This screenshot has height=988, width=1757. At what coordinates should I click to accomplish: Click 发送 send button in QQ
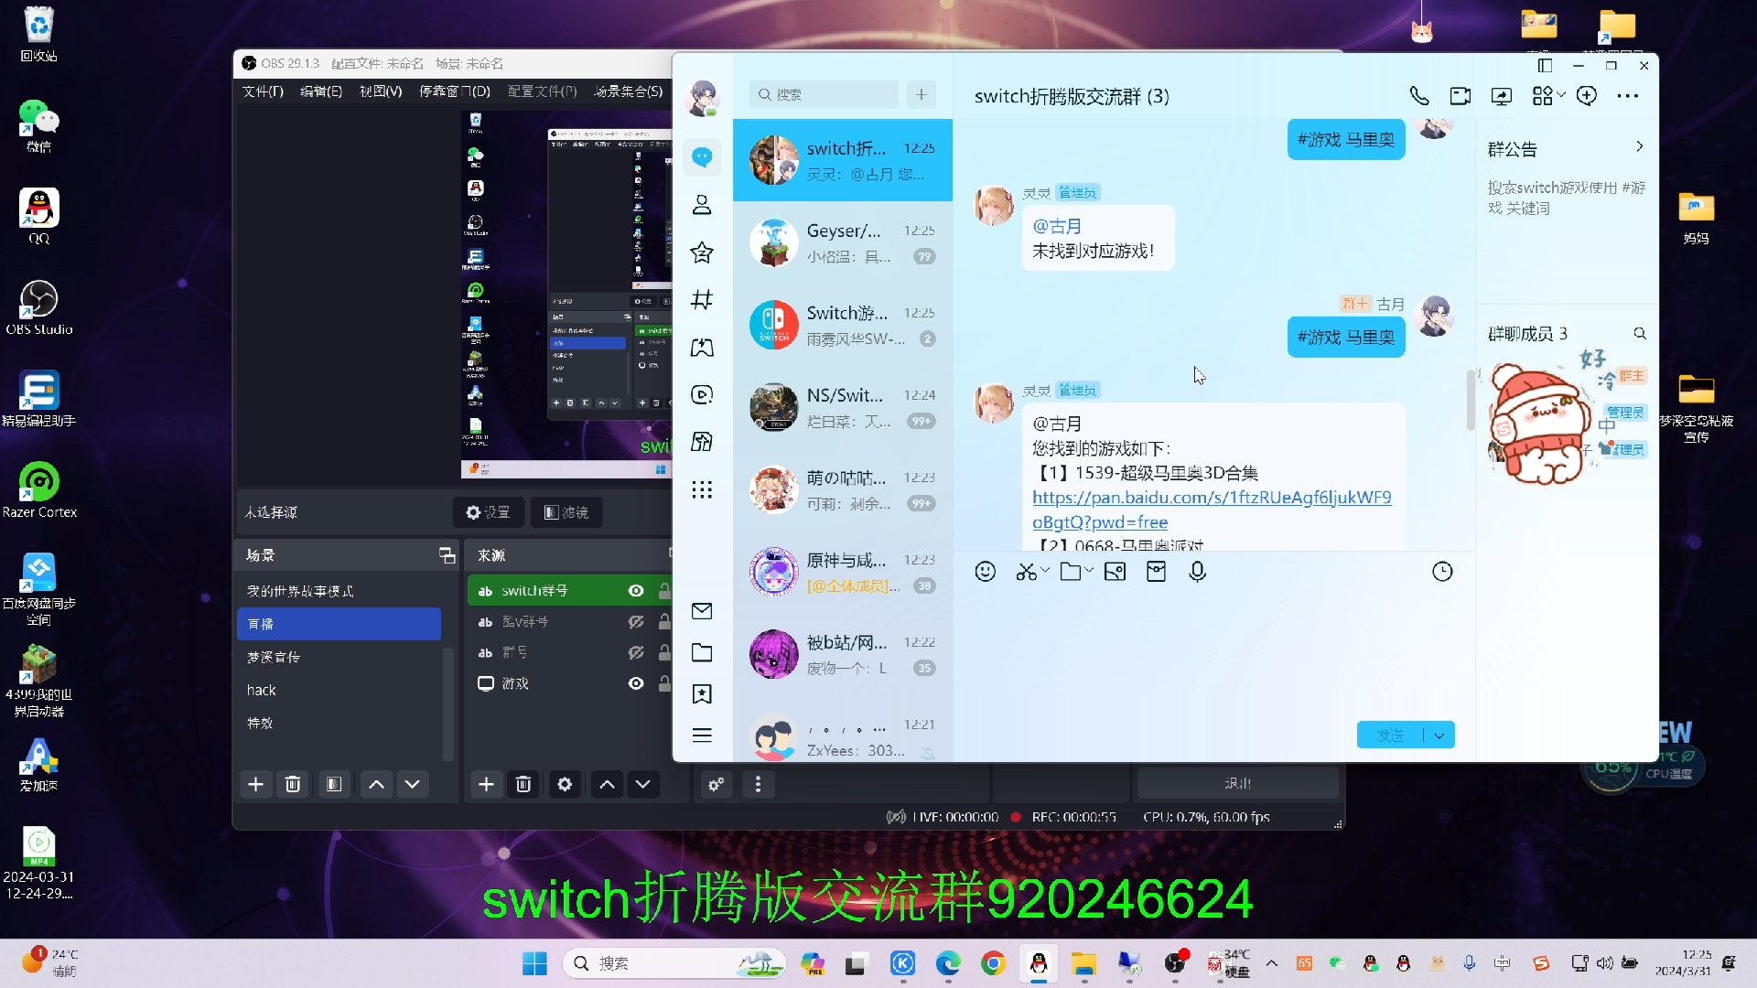[1390, 736]
